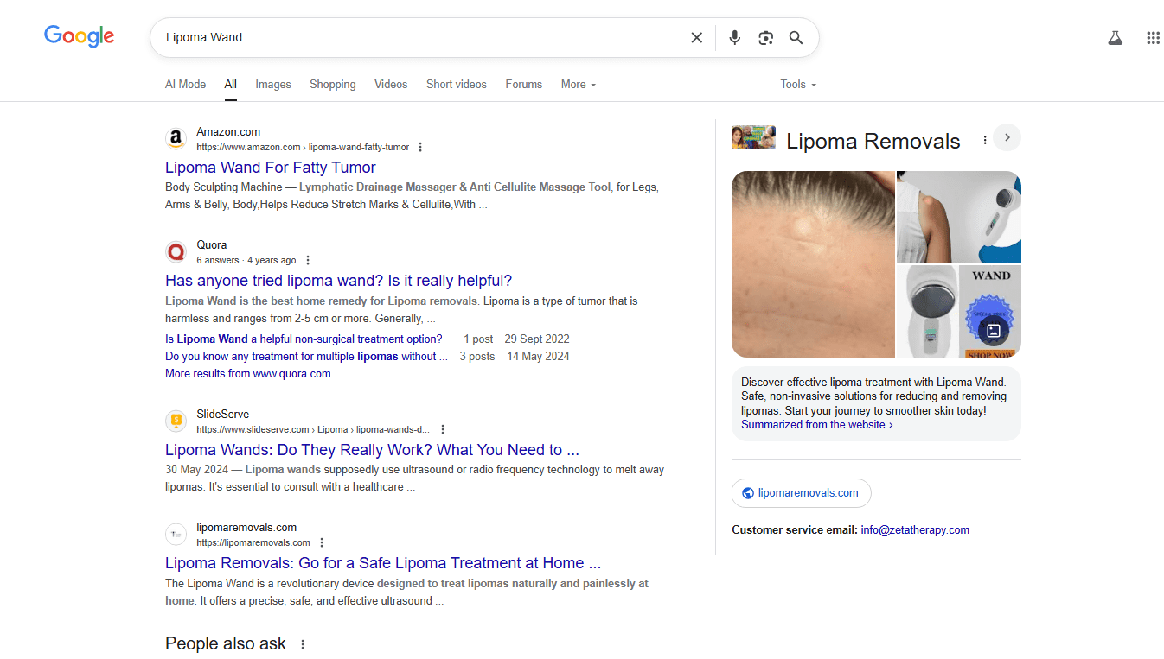Open the Tools dropdown
The height and width of the screenshot is (659, 1164).
coord(797,85)
